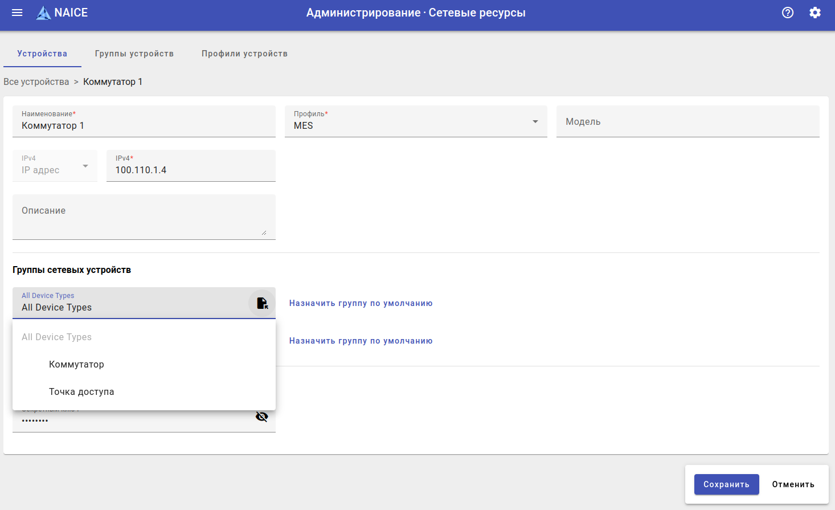
Task: Open the help question mark icon
Action: coord(788,13)
